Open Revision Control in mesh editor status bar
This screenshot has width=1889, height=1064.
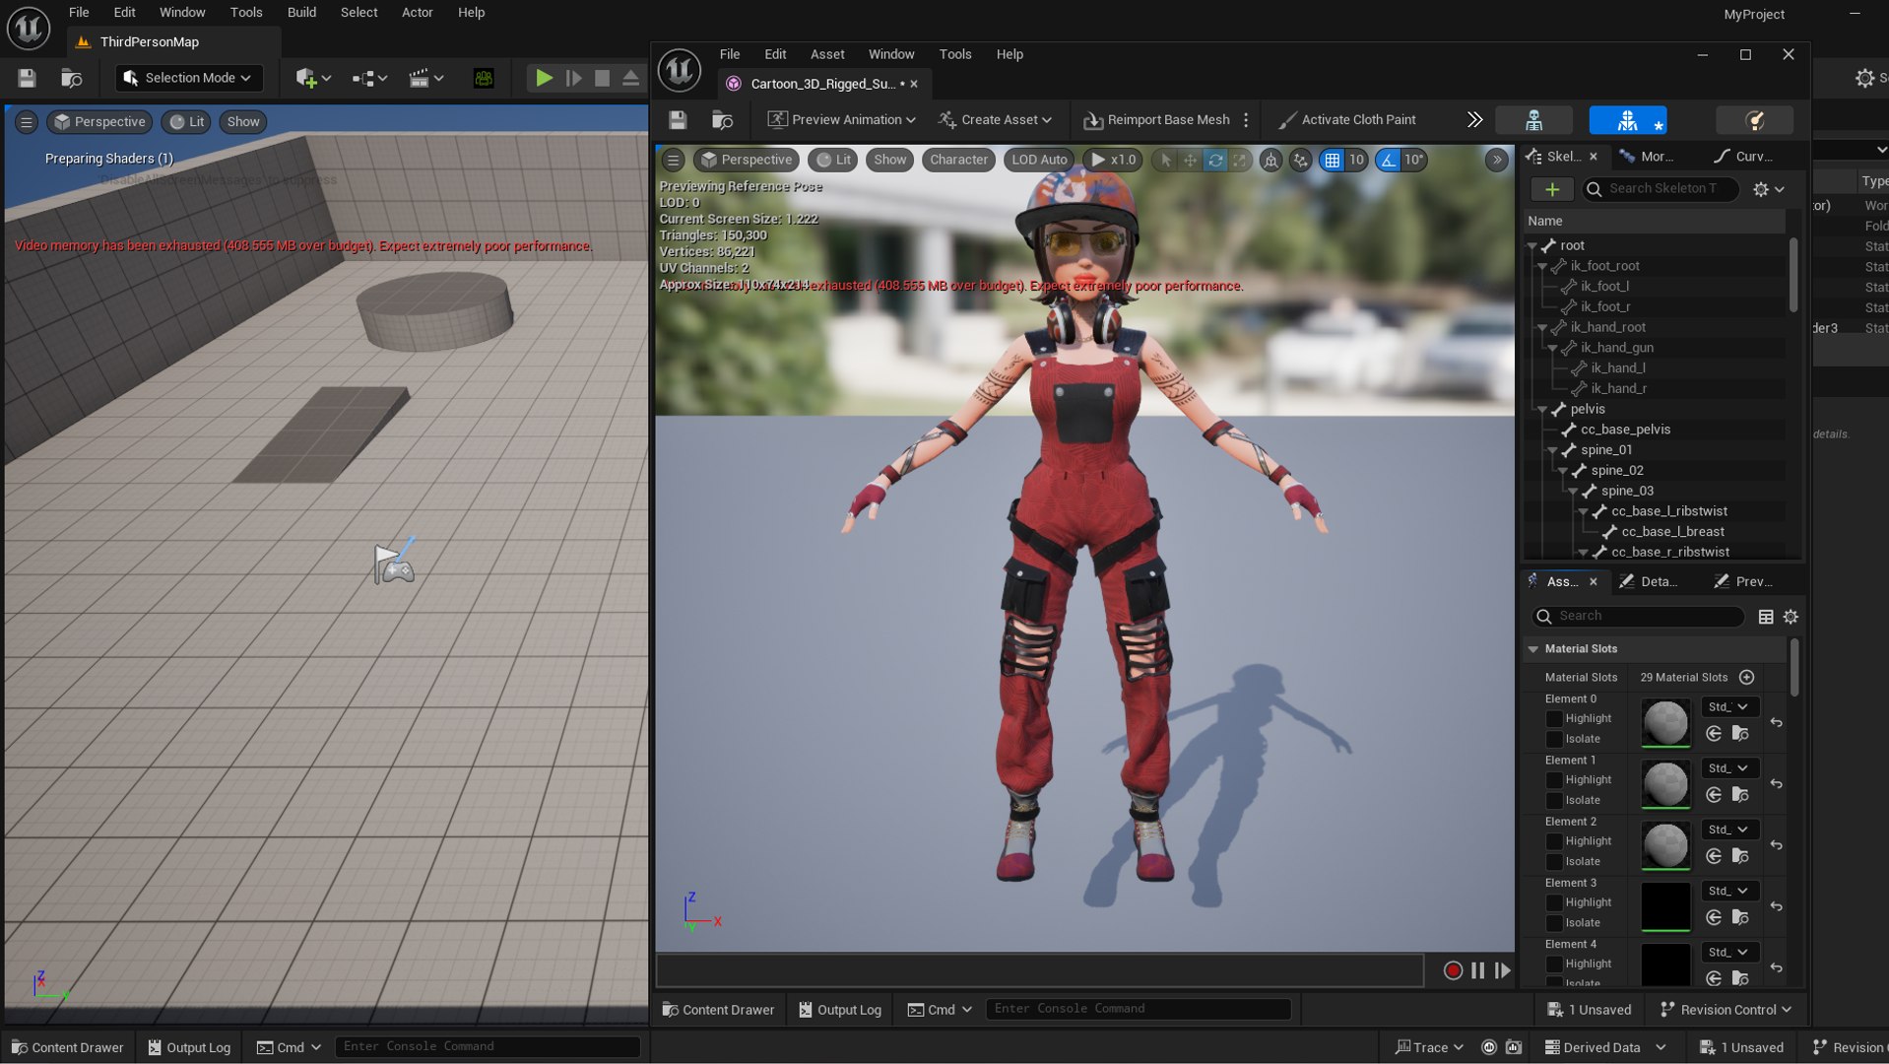click(1726, 1010)
